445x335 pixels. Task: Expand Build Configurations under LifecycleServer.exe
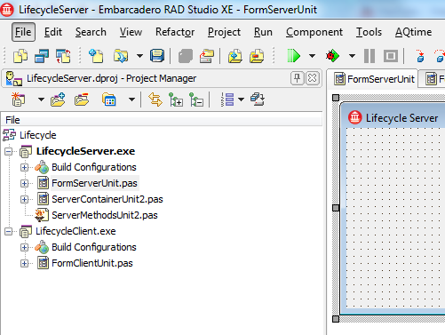[24, 167]
